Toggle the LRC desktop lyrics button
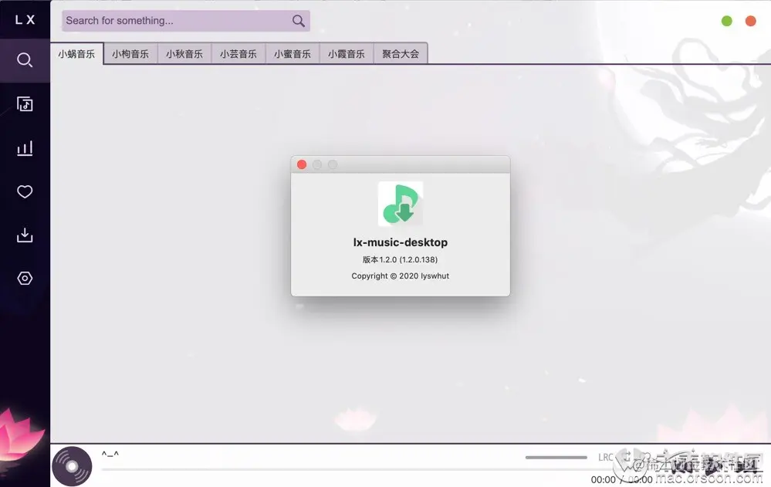771x487 pixels. pyautogui.click(x=605, y=457)
